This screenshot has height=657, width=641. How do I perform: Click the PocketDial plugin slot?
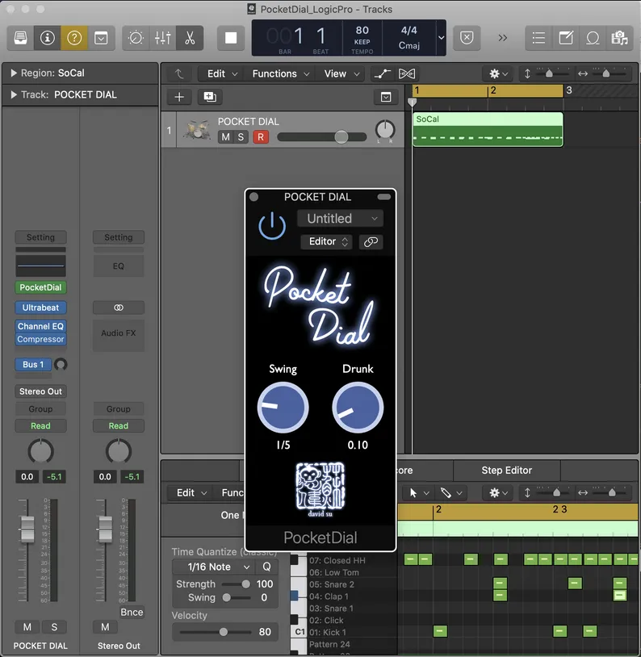coord(40,287)
